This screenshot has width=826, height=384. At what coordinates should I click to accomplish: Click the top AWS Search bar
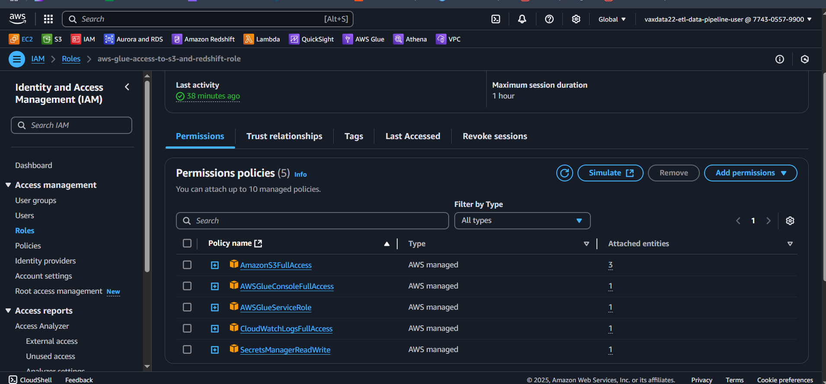207,19
